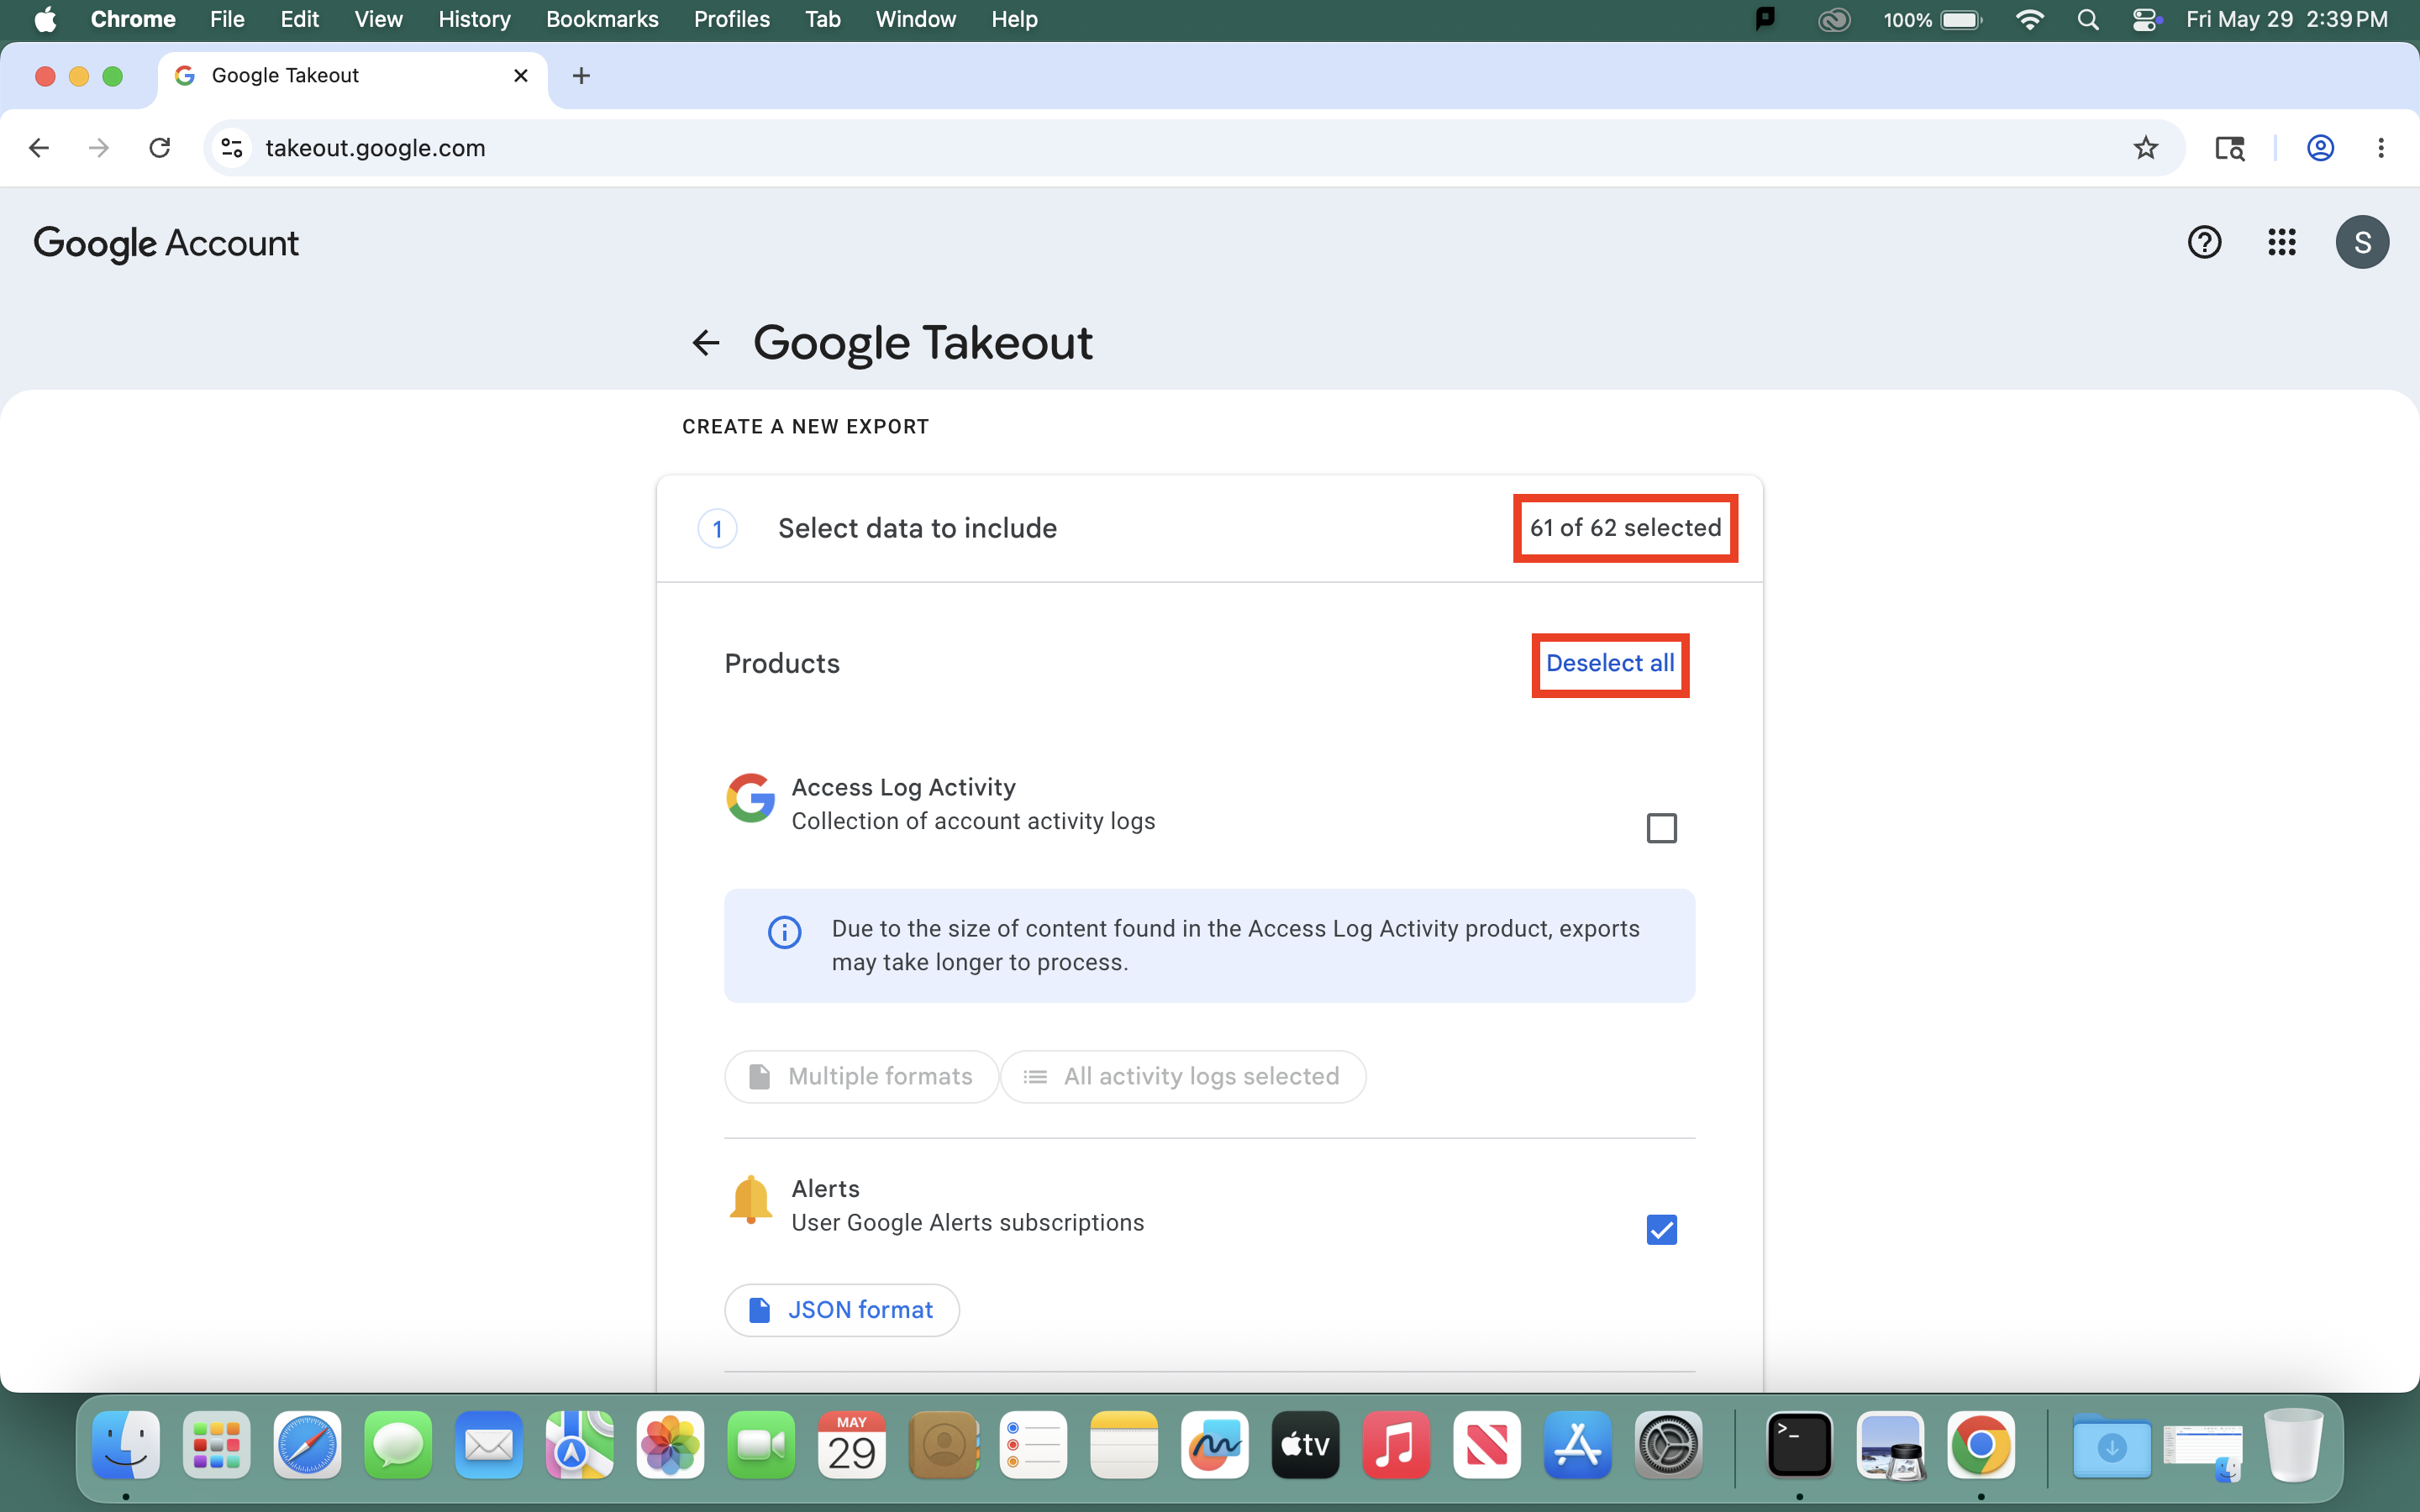
Task: Open Chrome in the Dock
Action: click(x=1981, y=1445)
